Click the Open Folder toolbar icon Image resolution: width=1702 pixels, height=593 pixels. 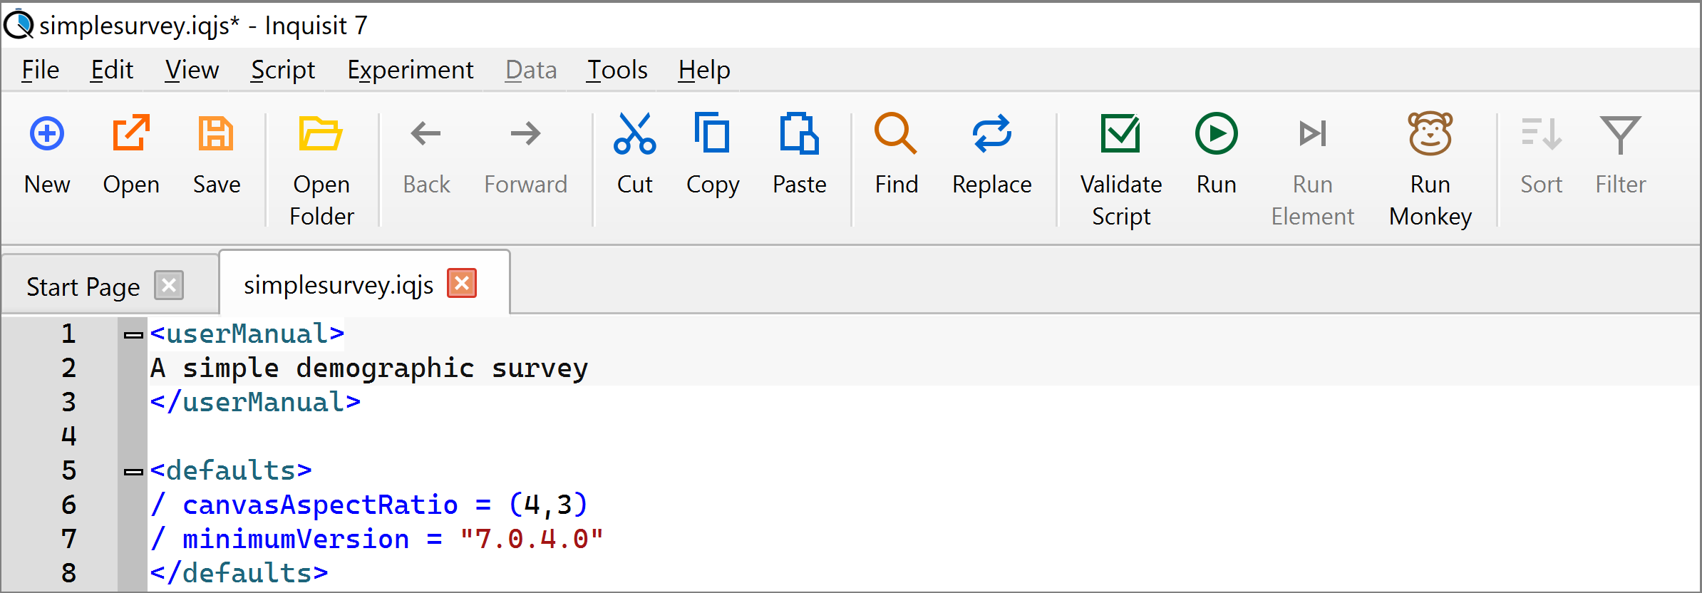[321, 134]
